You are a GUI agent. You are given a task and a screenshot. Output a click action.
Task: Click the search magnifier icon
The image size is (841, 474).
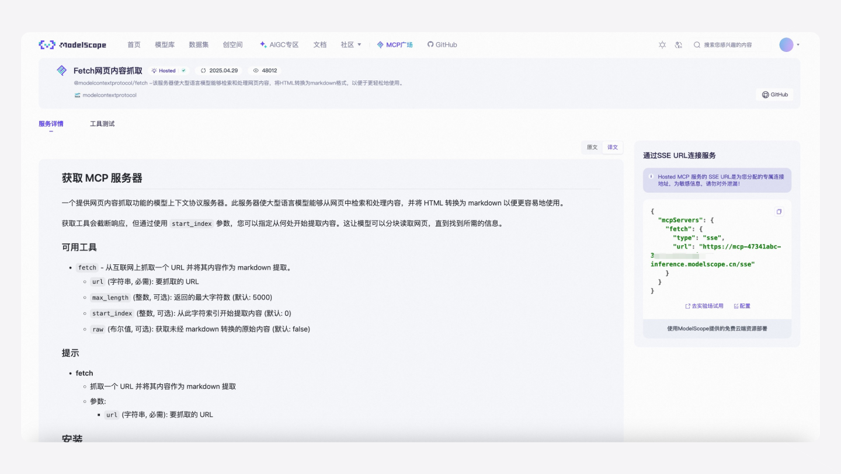pyautogui.click(x=697, y=45)
